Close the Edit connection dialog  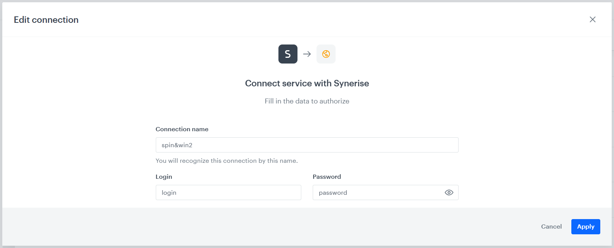click(592, 19)
